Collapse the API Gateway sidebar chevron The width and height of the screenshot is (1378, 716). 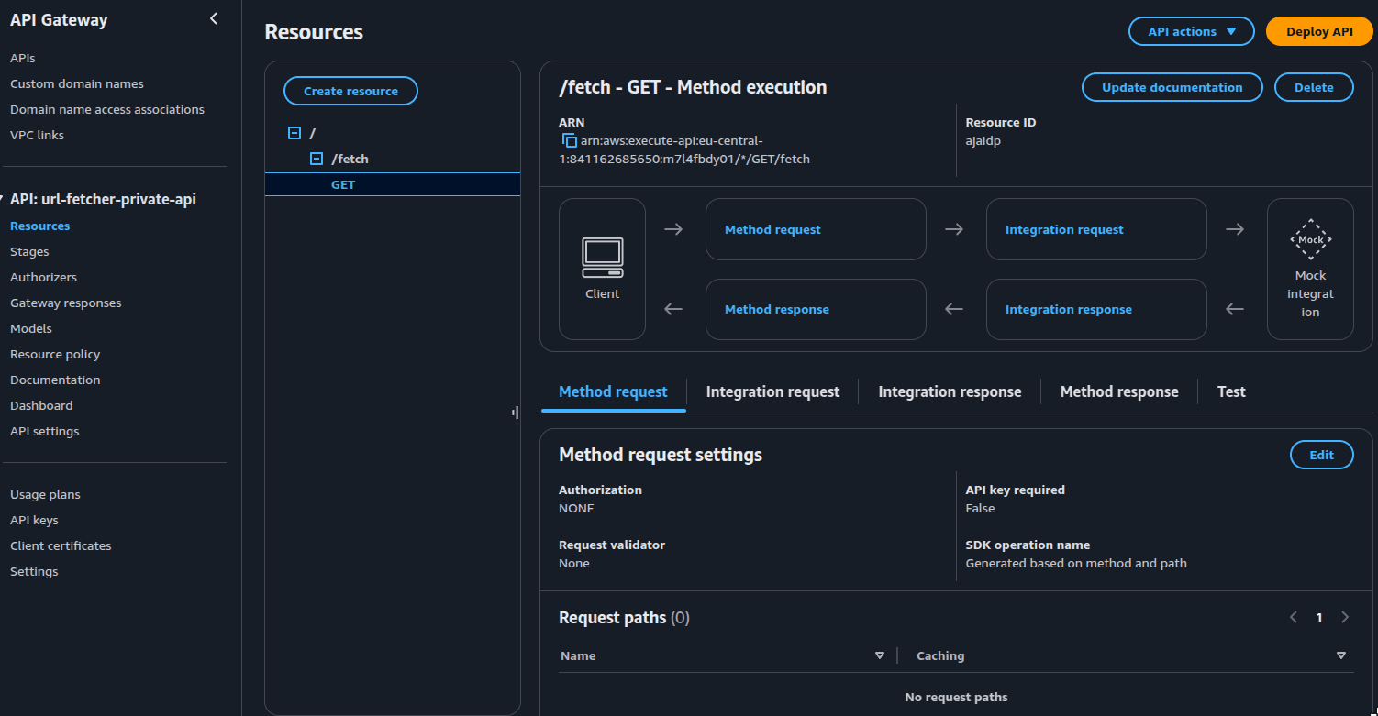[214, 18]
